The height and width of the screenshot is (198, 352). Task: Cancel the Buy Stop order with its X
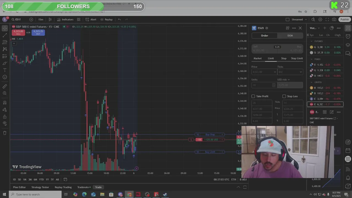[222, 134]
